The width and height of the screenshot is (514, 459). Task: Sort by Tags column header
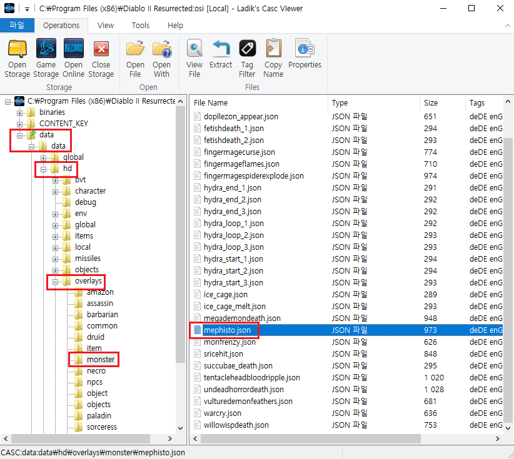tap(484, 103)
